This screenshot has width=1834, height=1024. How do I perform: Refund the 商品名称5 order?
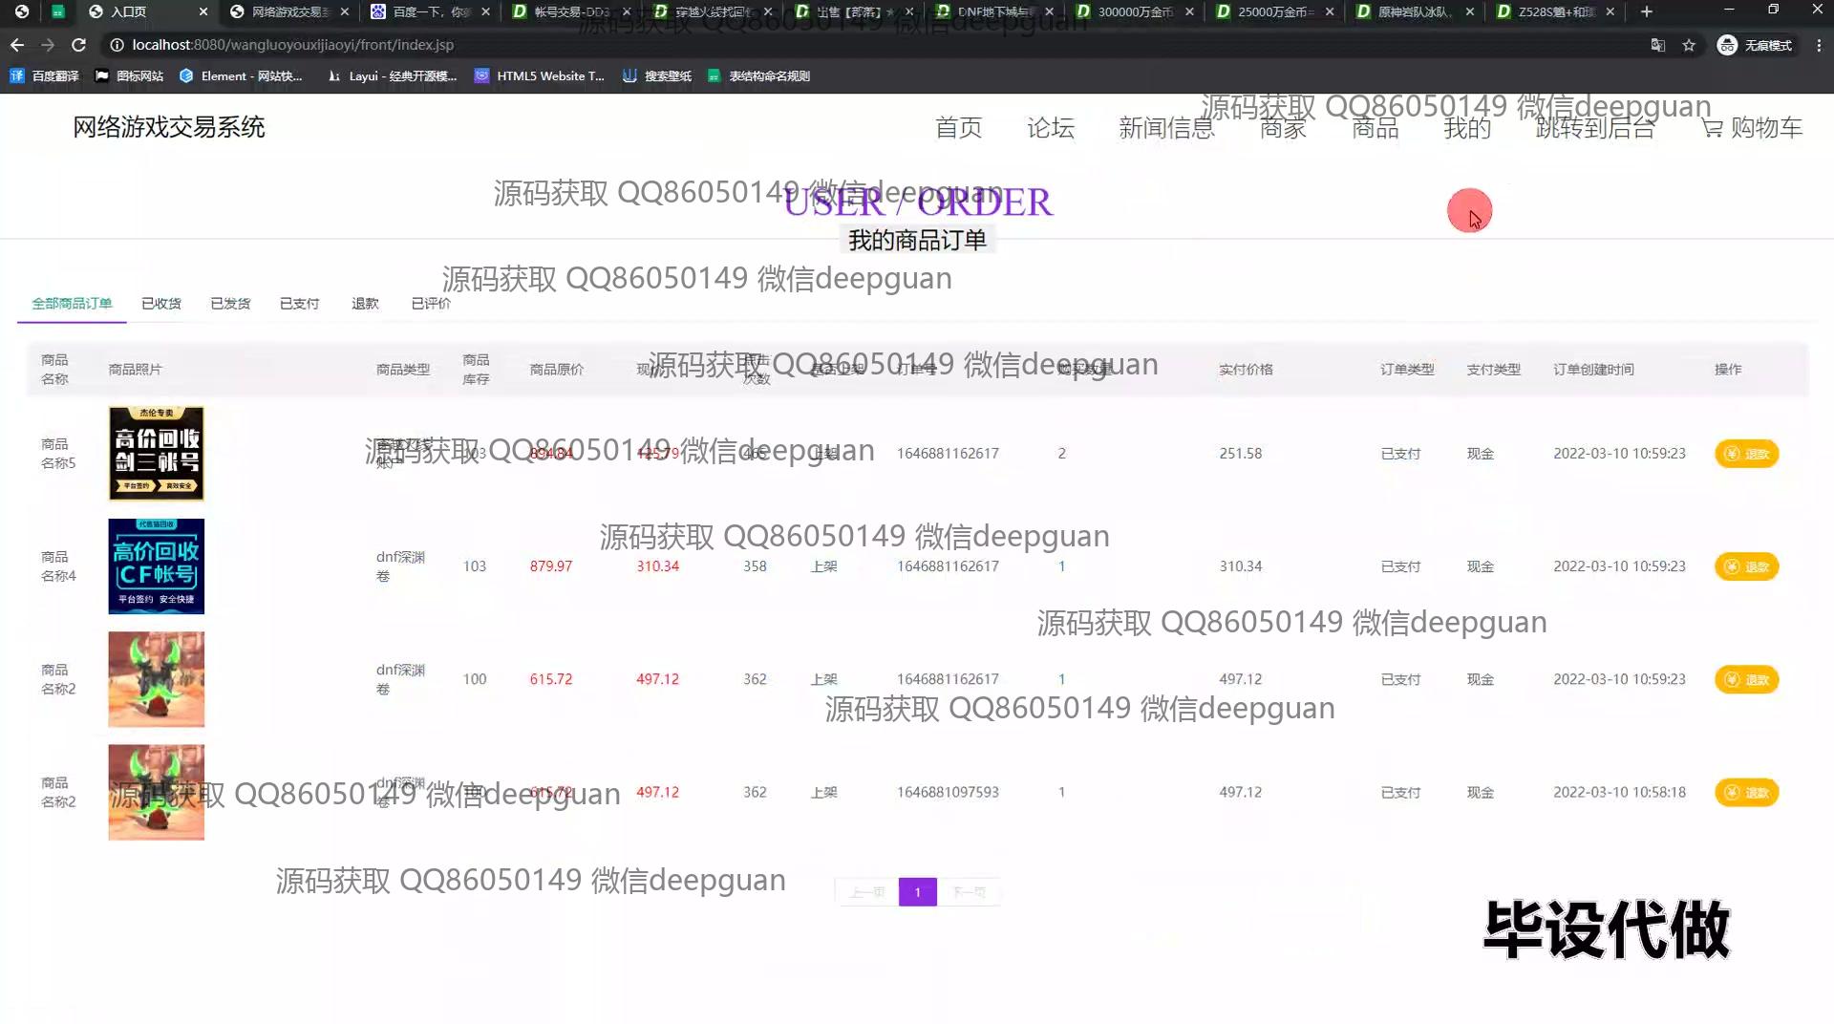1746,454
